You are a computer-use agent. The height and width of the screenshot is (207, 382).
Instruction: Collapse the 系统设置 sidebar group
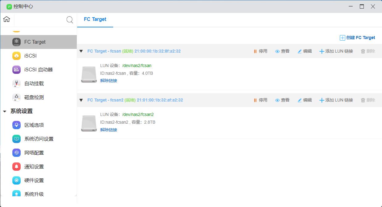(5, 111)
